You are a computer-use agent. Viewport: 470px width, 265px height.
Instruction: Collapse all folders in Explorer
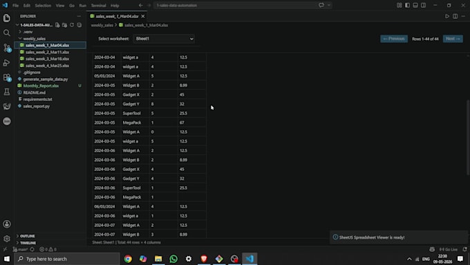[x=79, y=25]
